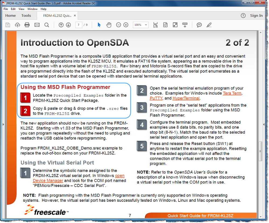
Task: Click the fit one full page icon
Action: (165, 25)
